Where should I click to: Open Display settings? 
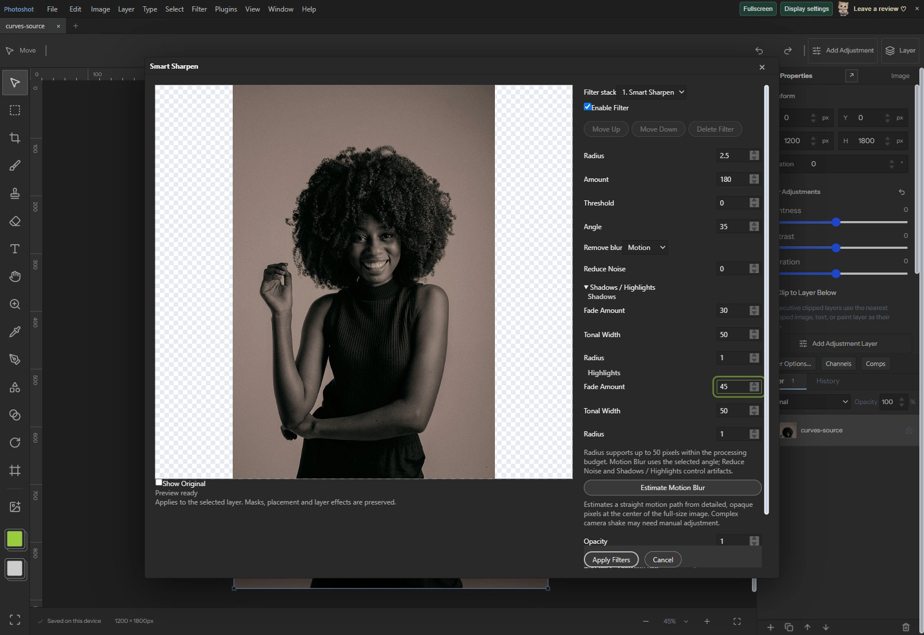[x=806, y=9]
